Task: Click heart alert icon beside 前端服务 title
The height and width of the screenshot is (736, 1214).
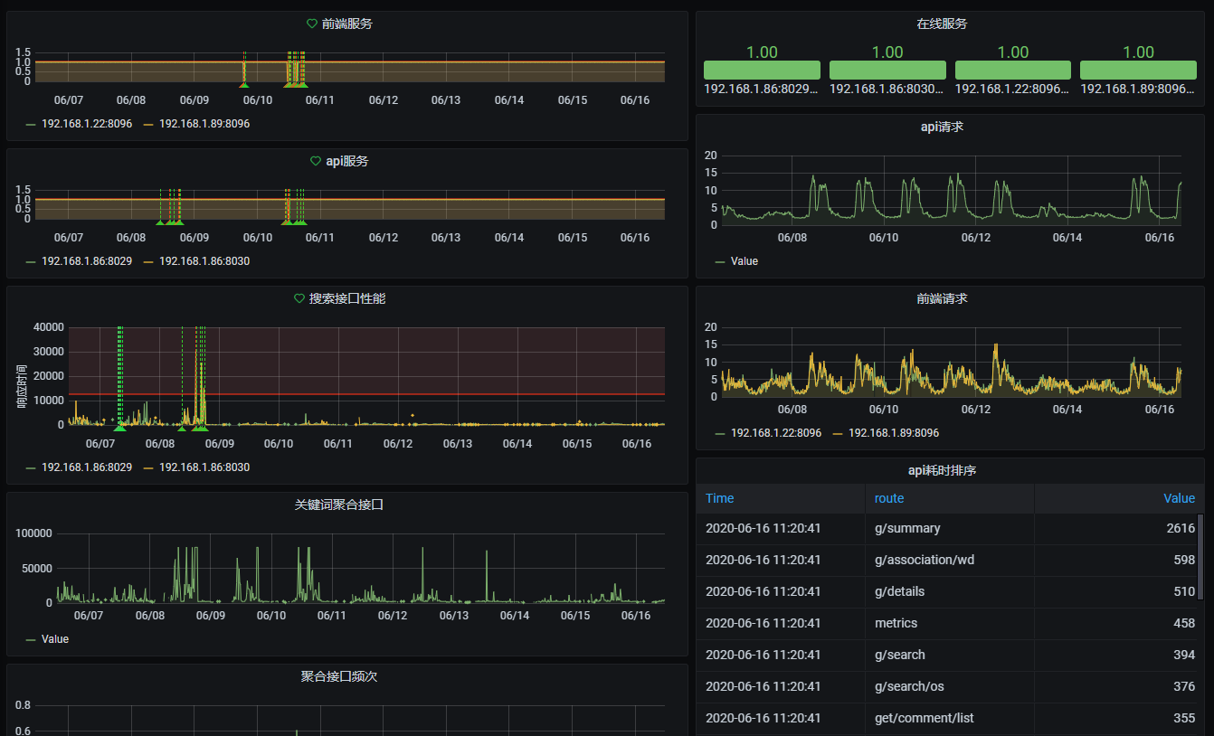Action: point(312,24)
